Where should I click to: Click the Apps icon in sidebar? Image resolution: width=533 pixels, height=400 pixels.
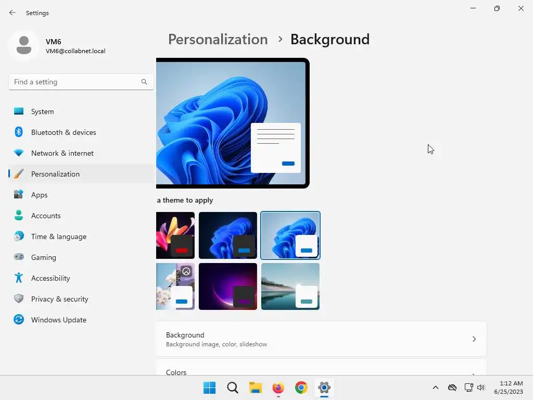19,195
